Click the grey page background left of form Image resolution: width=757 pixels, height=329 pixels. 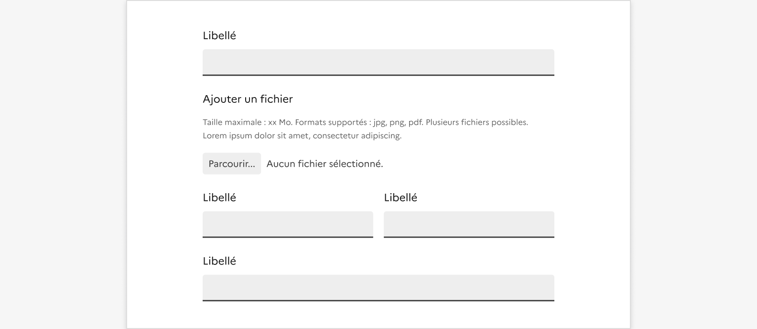tap(62, 164)
